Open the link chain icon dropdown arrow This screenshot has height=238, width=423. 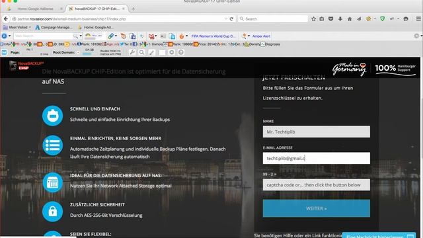tap(116, 36)
